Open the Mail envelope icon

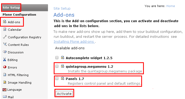click(5, 97)
